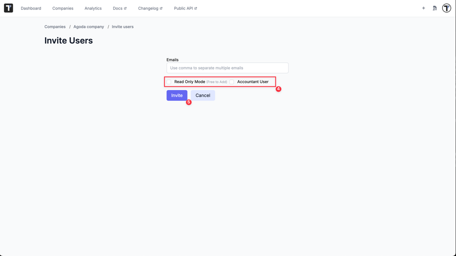This screenshot has height=256, width=456.
Task: Check the Accountant User checkbox
Action: [232, 82]
